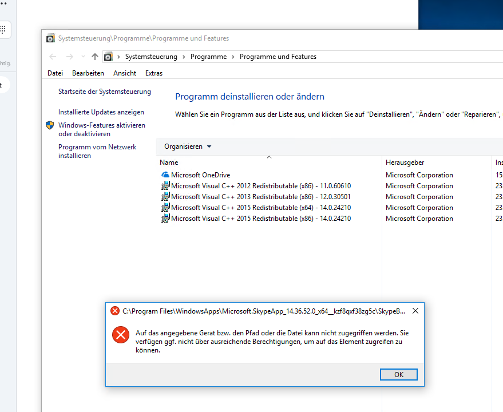
Task: Expand chevron after Systemsteuerung breadcrumb
Action: (184, 57)
